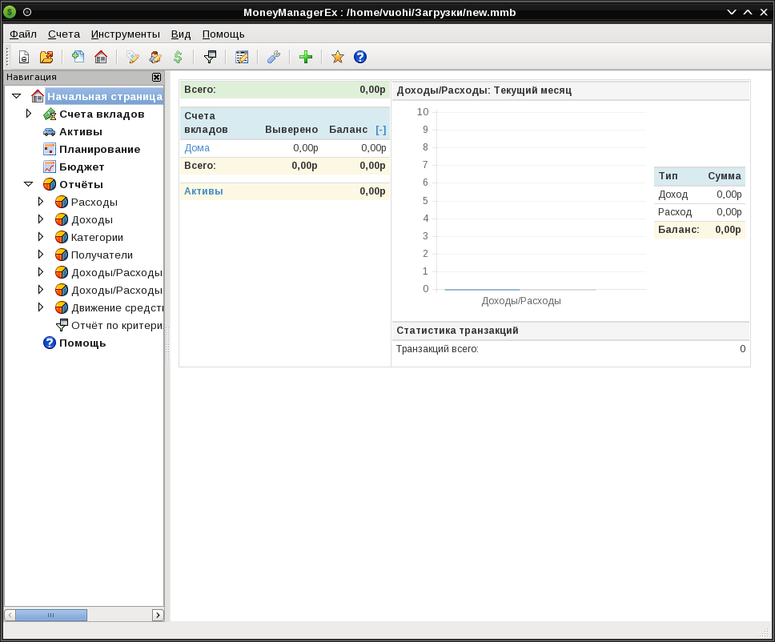The height and width of the screenshot is (642, 775).
Task: Open the Дома account link
Action: pyautogui.click(x=197, y=148)
